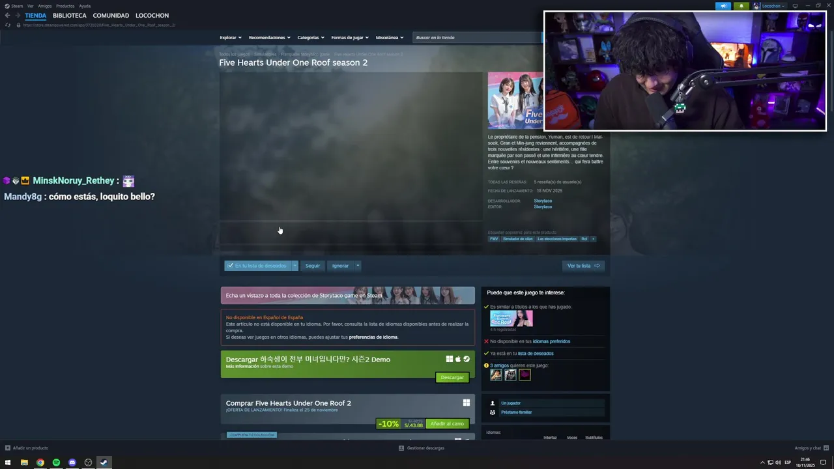Expand the Categorías store menu
The height and width of the screenshot is (469, 834).
click(311, 38)
